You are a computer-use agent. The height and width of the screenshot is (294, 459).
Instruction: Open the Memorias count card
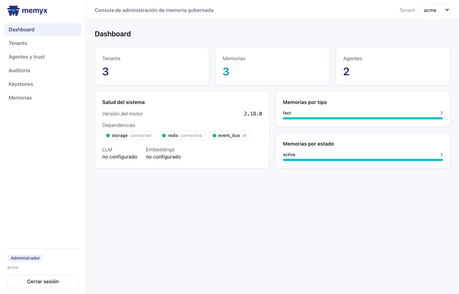[272, 67]
